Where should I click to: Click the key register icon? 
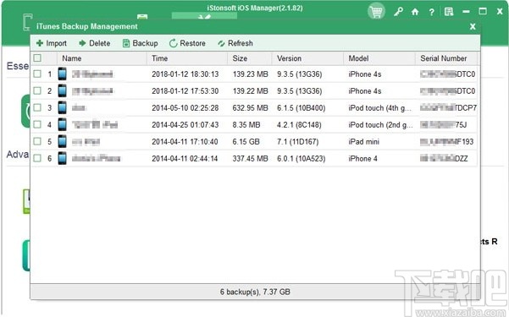398,12
